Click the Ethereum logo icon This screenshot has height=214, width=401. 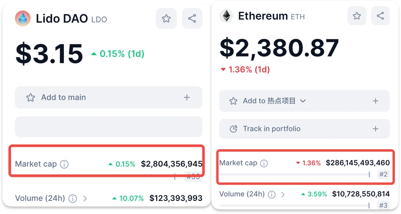tap(226, 16)
